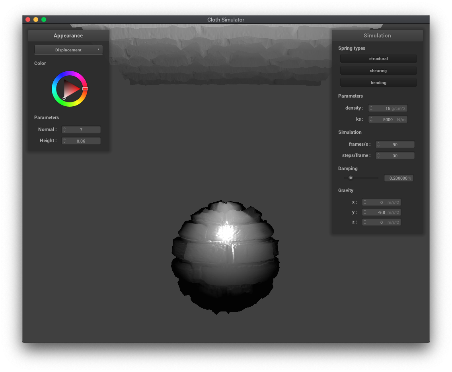Open the Displacement shader dropdown
The image size is (452, 372).
click(x=68, y=50)
